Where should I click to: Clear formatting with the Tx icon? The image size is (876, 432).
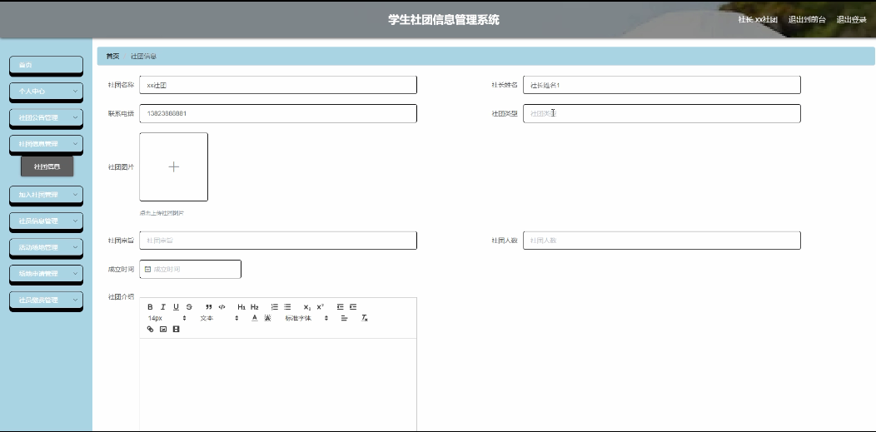point(364,318)
